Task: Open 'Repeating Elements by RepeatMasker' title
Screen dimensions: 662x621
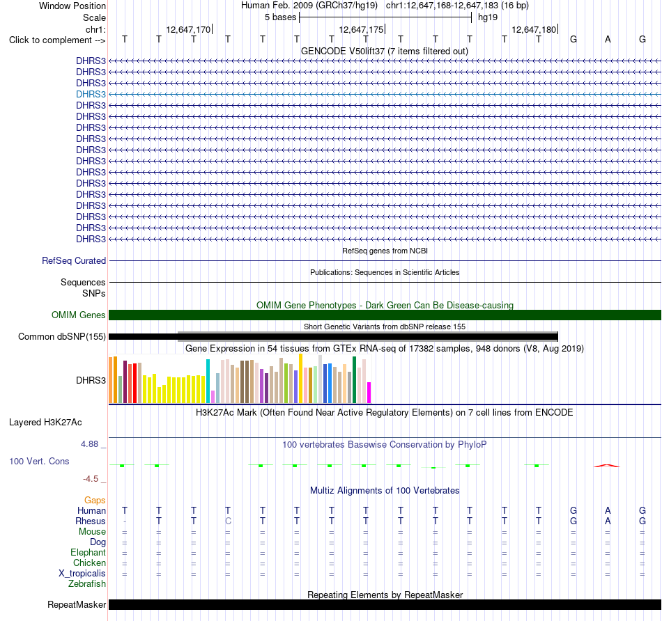Action: point(385,595)
